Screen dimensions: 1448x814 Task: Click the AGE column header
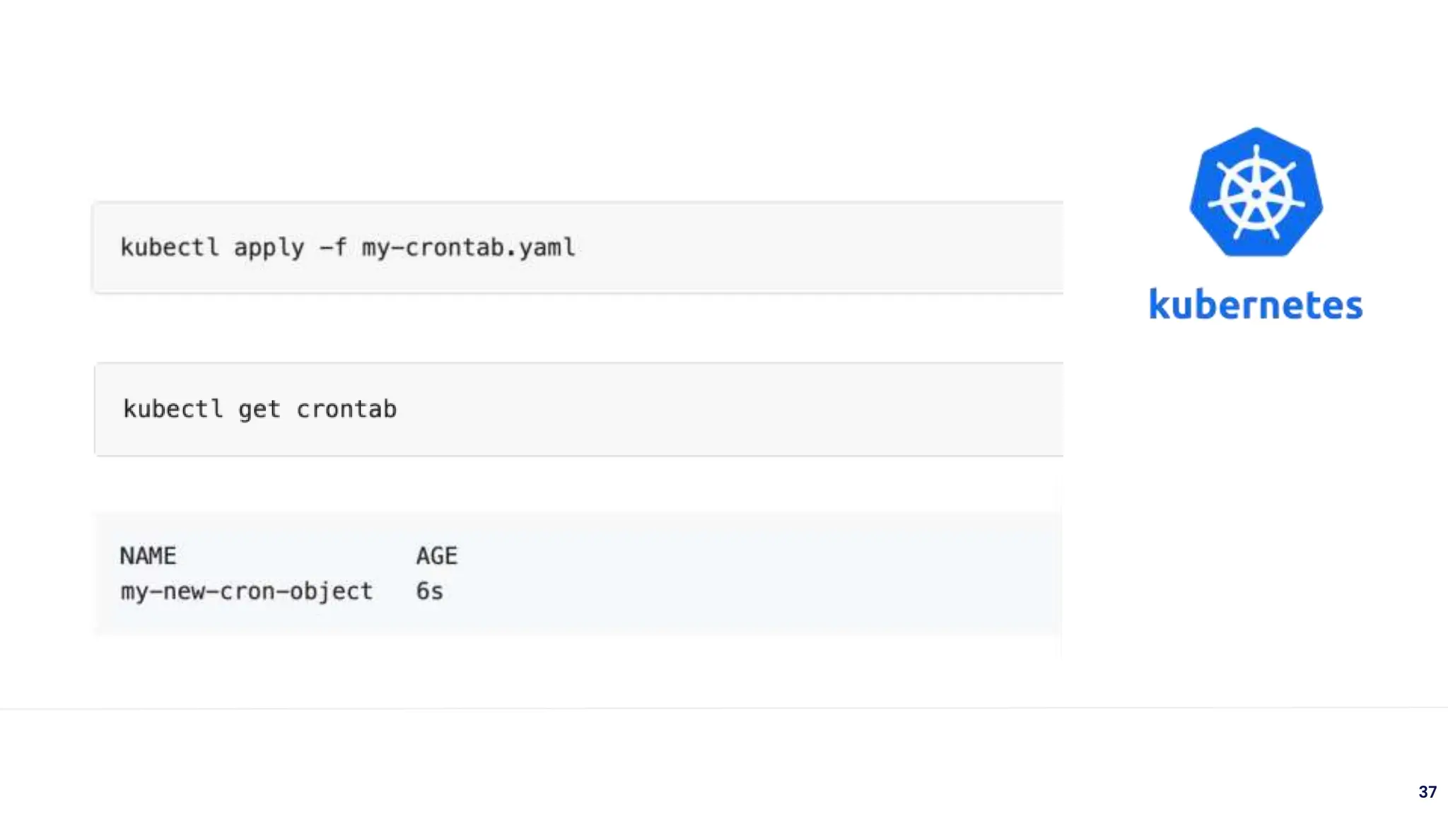click(x=437, y=556)
